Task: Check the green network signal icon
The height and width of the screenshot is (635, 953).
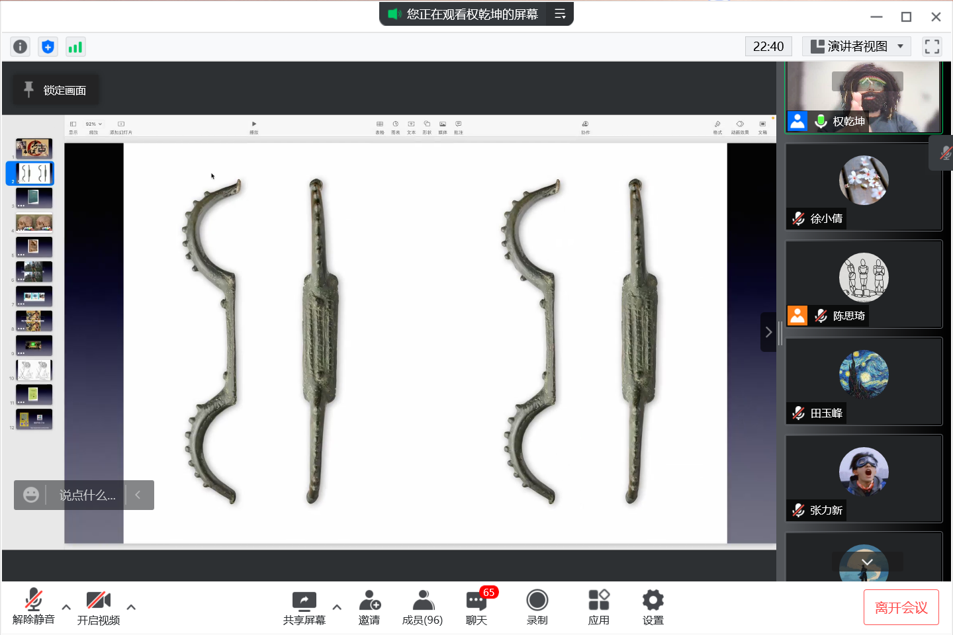Action: (x=75, y=47)
